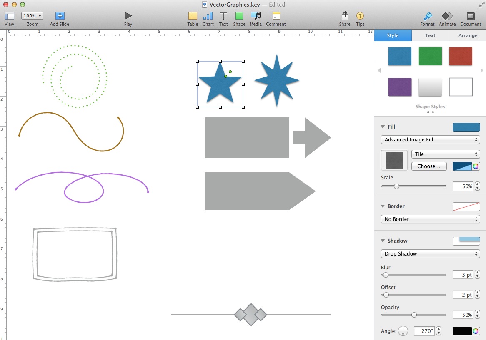Go to next shape styles page
This screenshot has width=486, height=340.
pyautogui.click(x=482, y=70)
